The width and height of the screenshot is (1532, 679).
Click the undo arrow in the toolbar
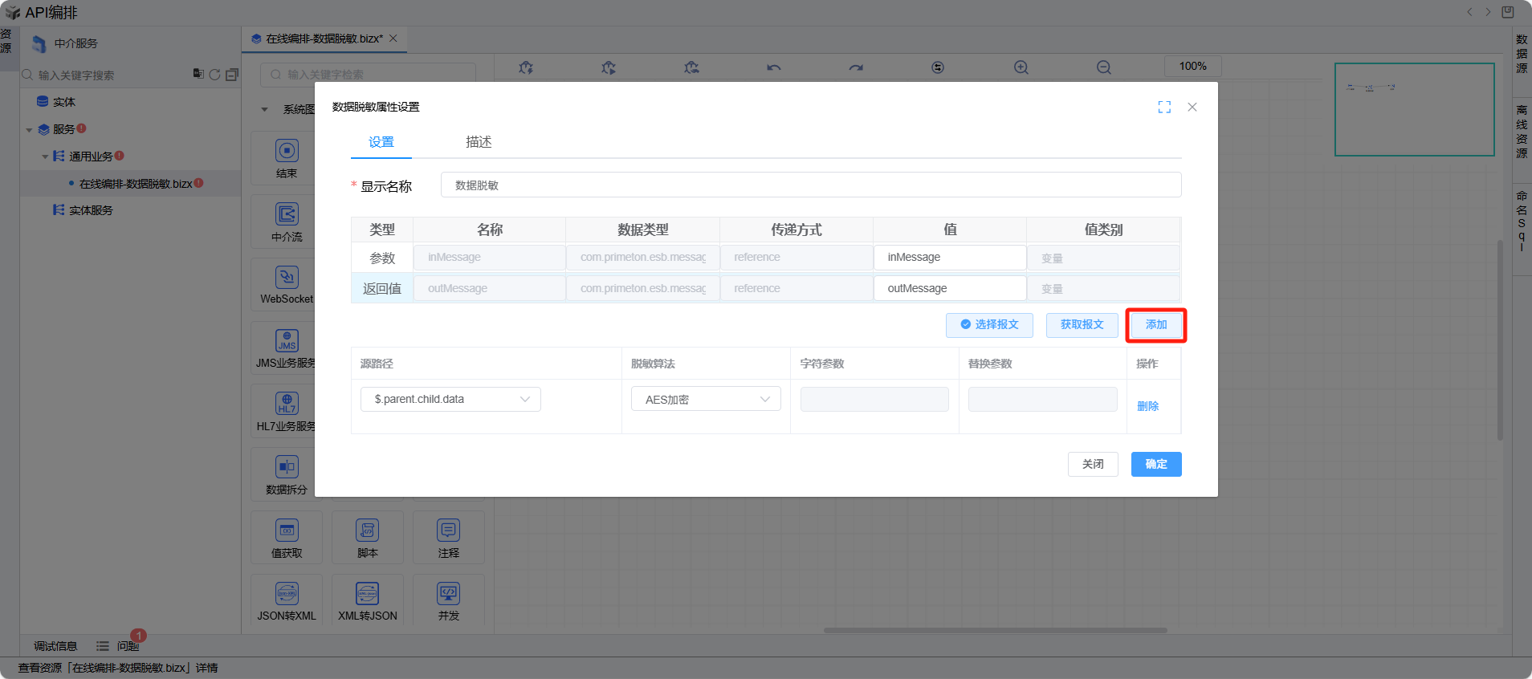click(773, 67)
